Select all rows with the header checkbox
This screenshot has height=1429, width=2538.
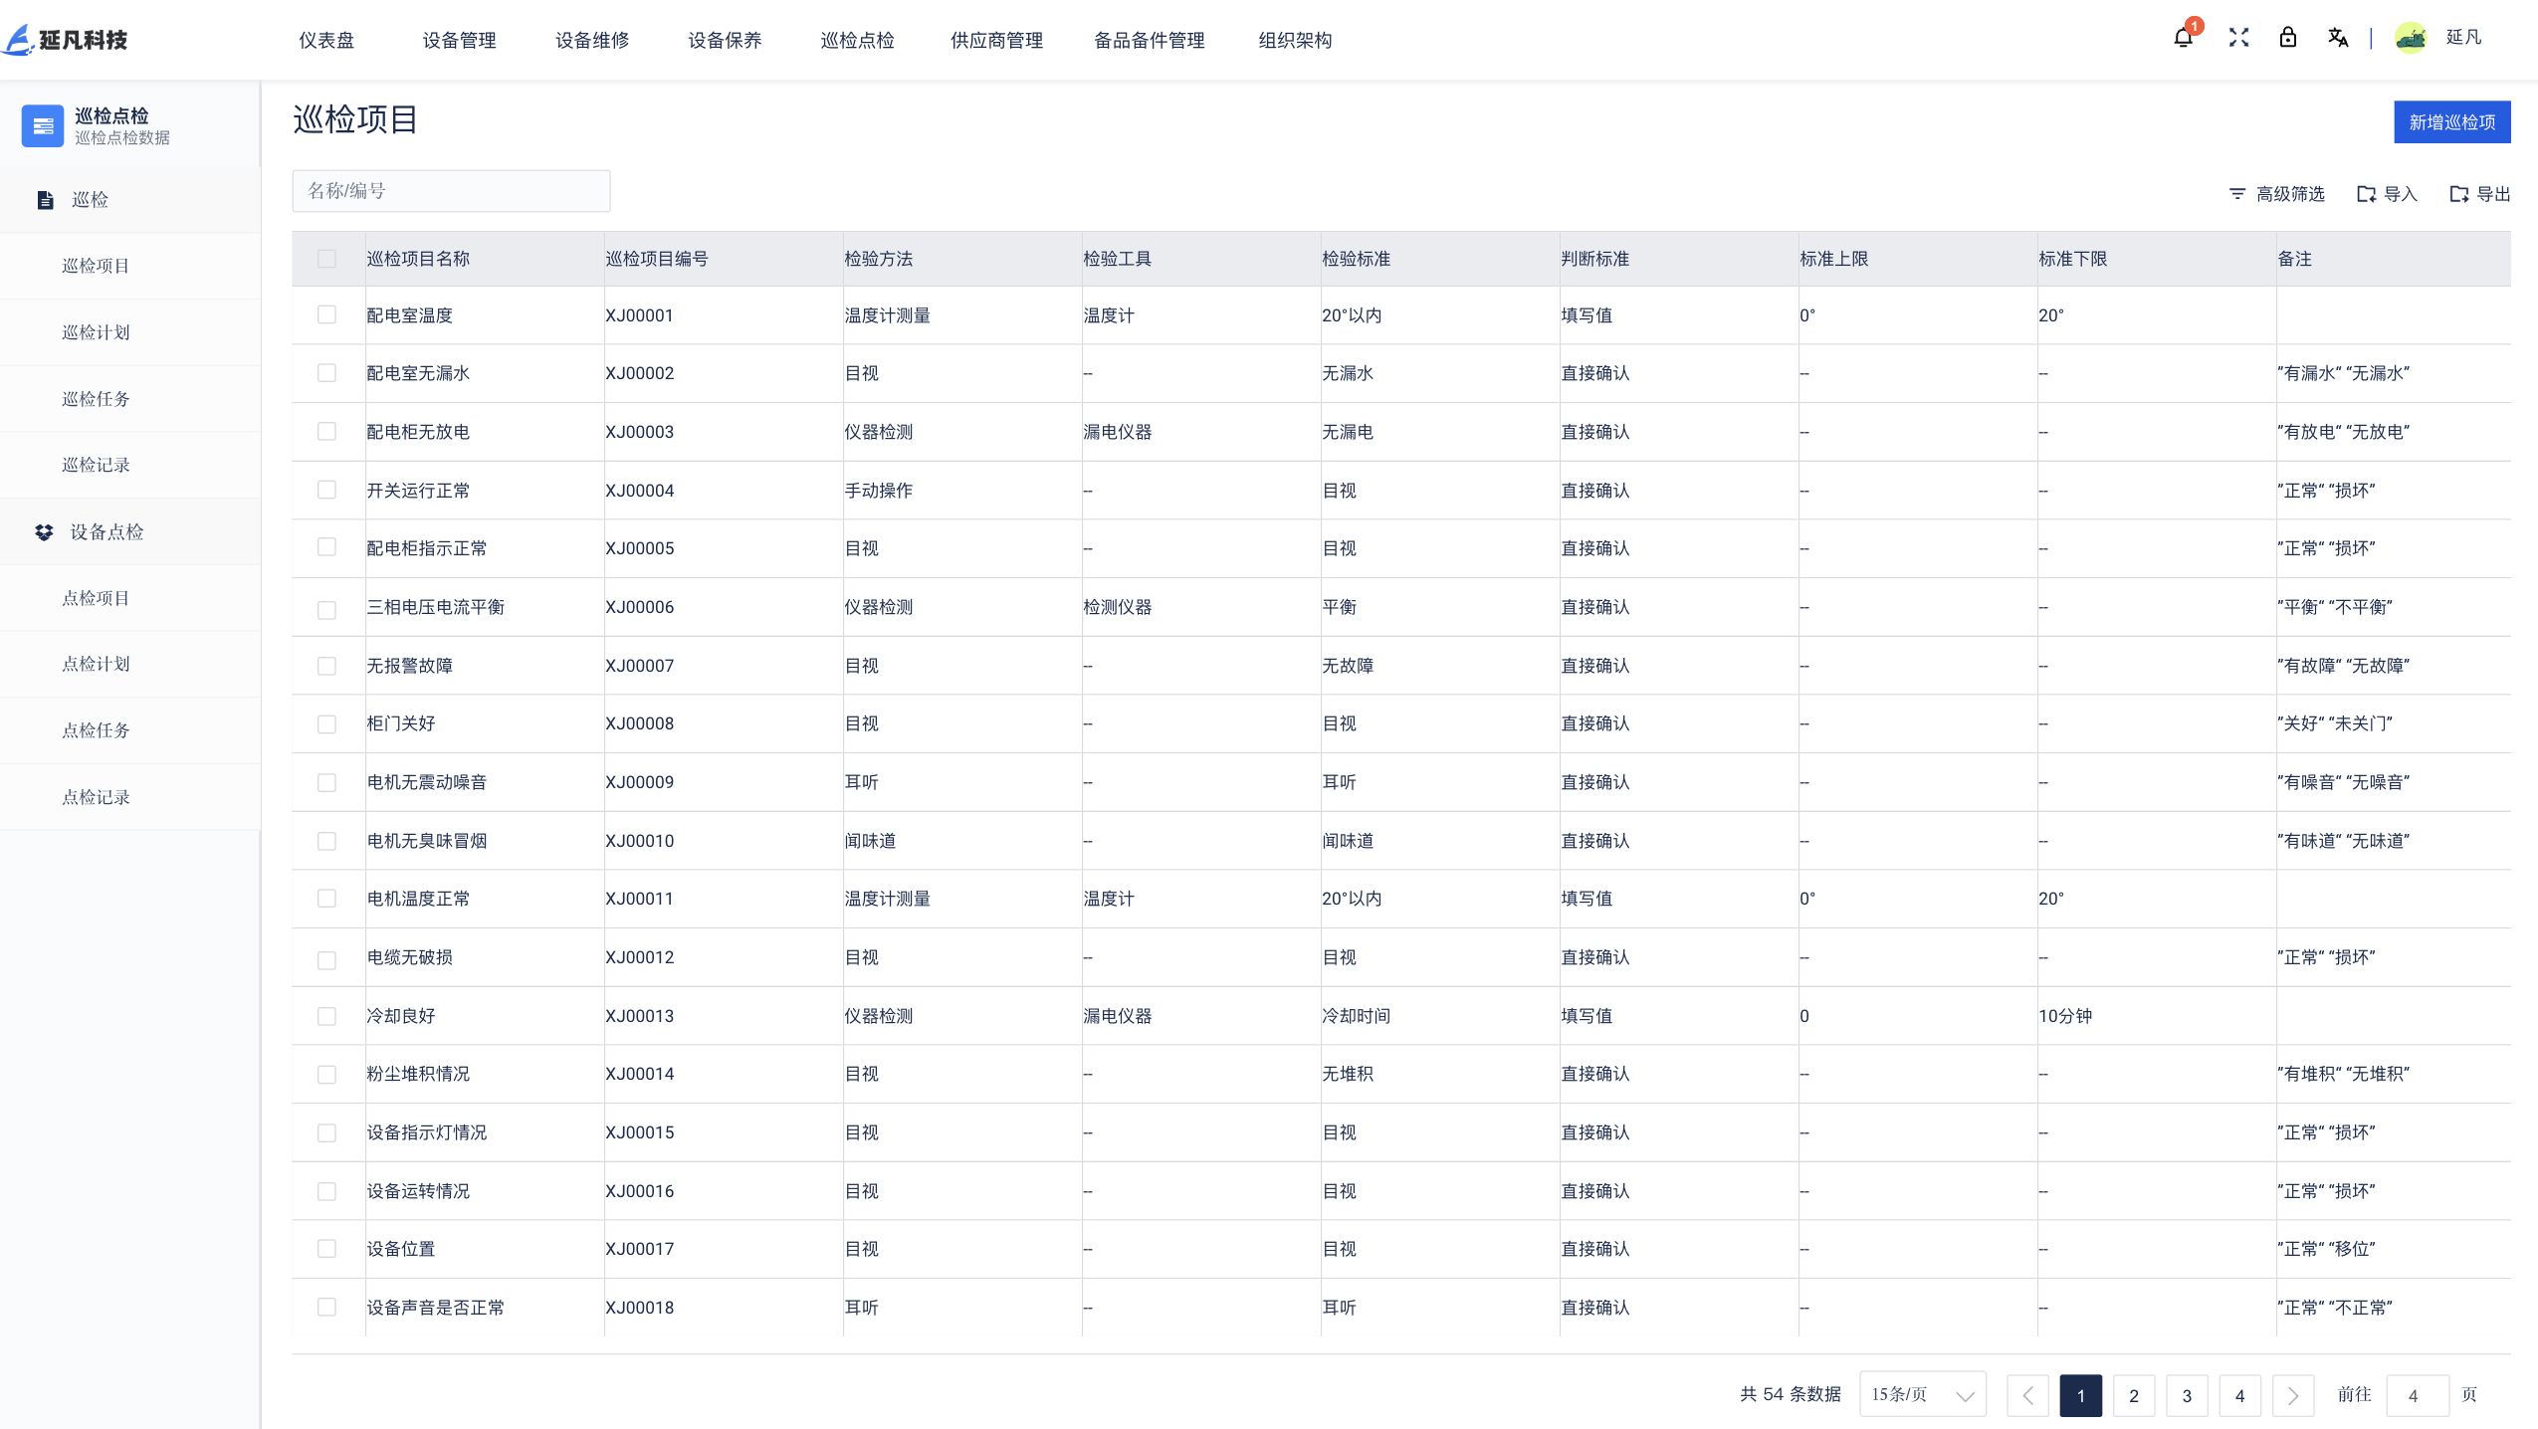(x=328, y=258)
